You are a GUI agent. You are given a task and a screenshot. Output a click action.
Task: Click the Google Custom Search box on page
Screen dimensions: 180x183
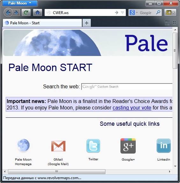(x=127, y=87)
